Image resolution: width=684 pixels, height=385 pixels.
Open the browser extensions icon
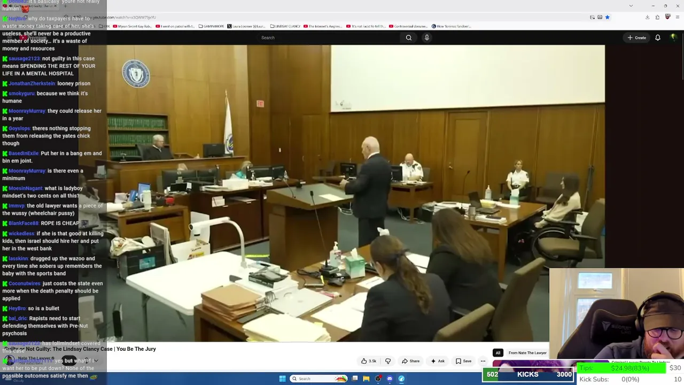(657, 17)
